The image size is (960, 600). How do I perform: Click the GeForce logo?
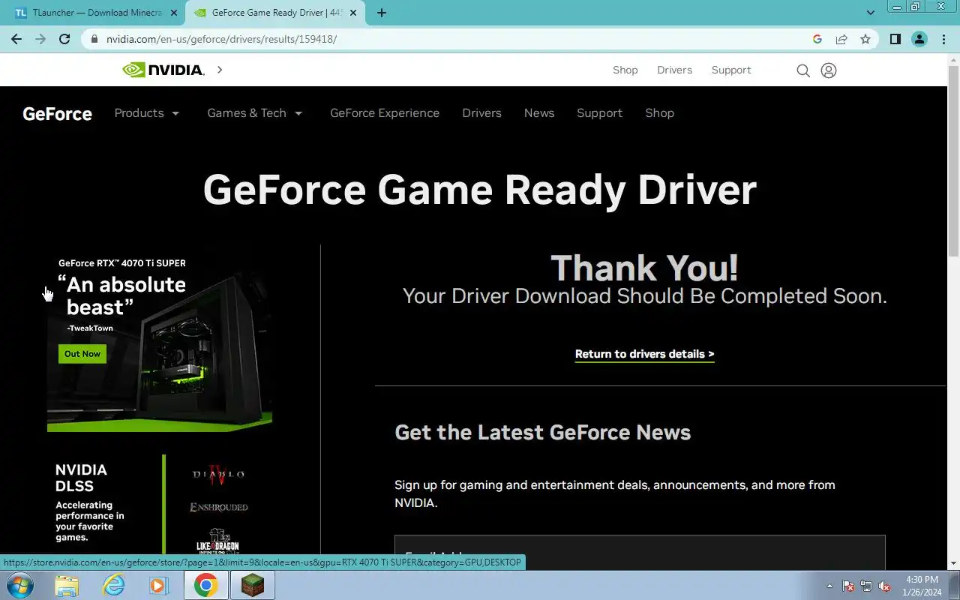coord(57,114)
